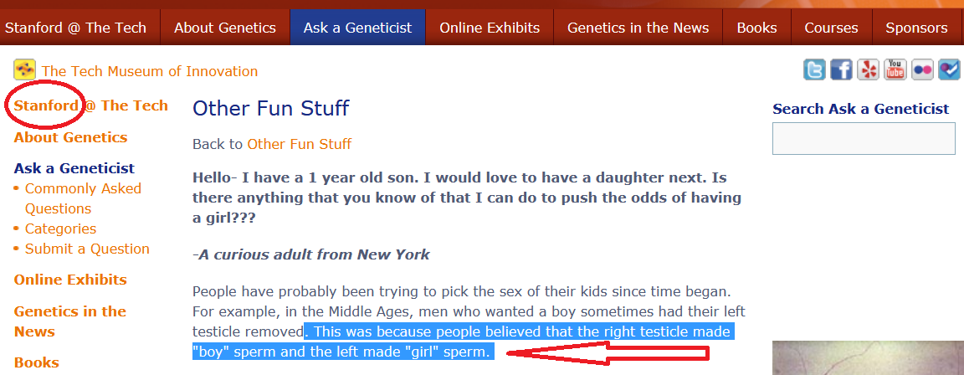
Task: Open Genetics in the News top menu
Action: pos(638,28)
